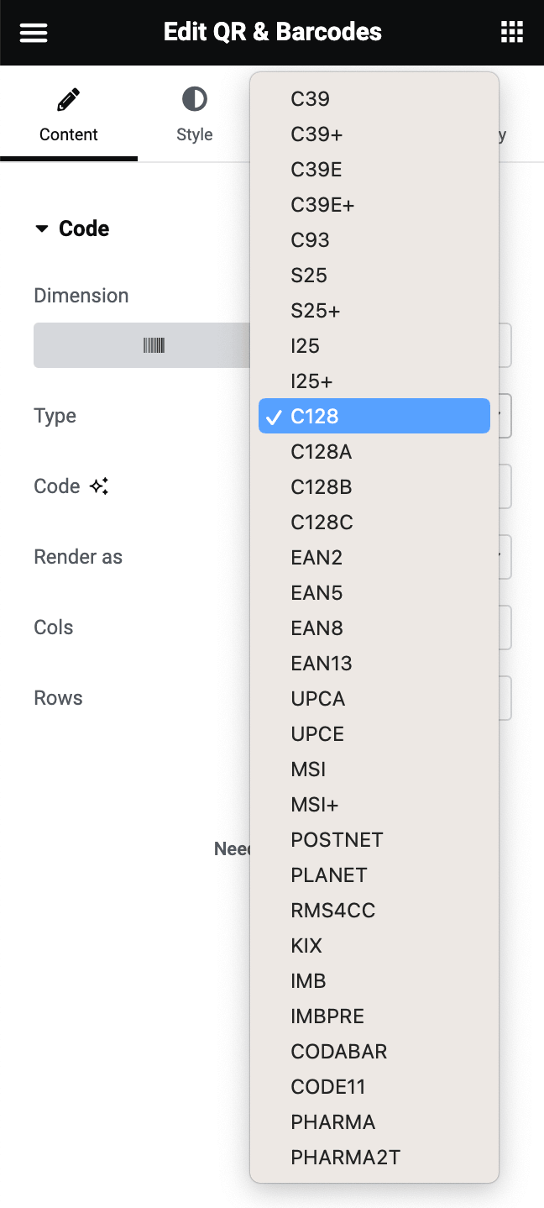Pick the MSI option
Image resolution: width=544 pixels, height=1208 pixels.
click(308, 769)
